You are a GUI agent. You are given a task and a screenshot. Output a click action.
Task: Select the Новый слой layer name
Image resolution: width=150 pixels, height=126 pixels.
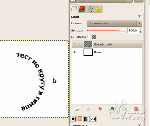point(103,44)
